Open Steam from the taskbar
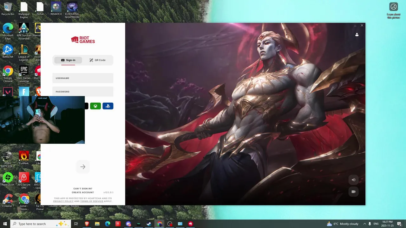The image size is (406, 228). coord(149,224)
